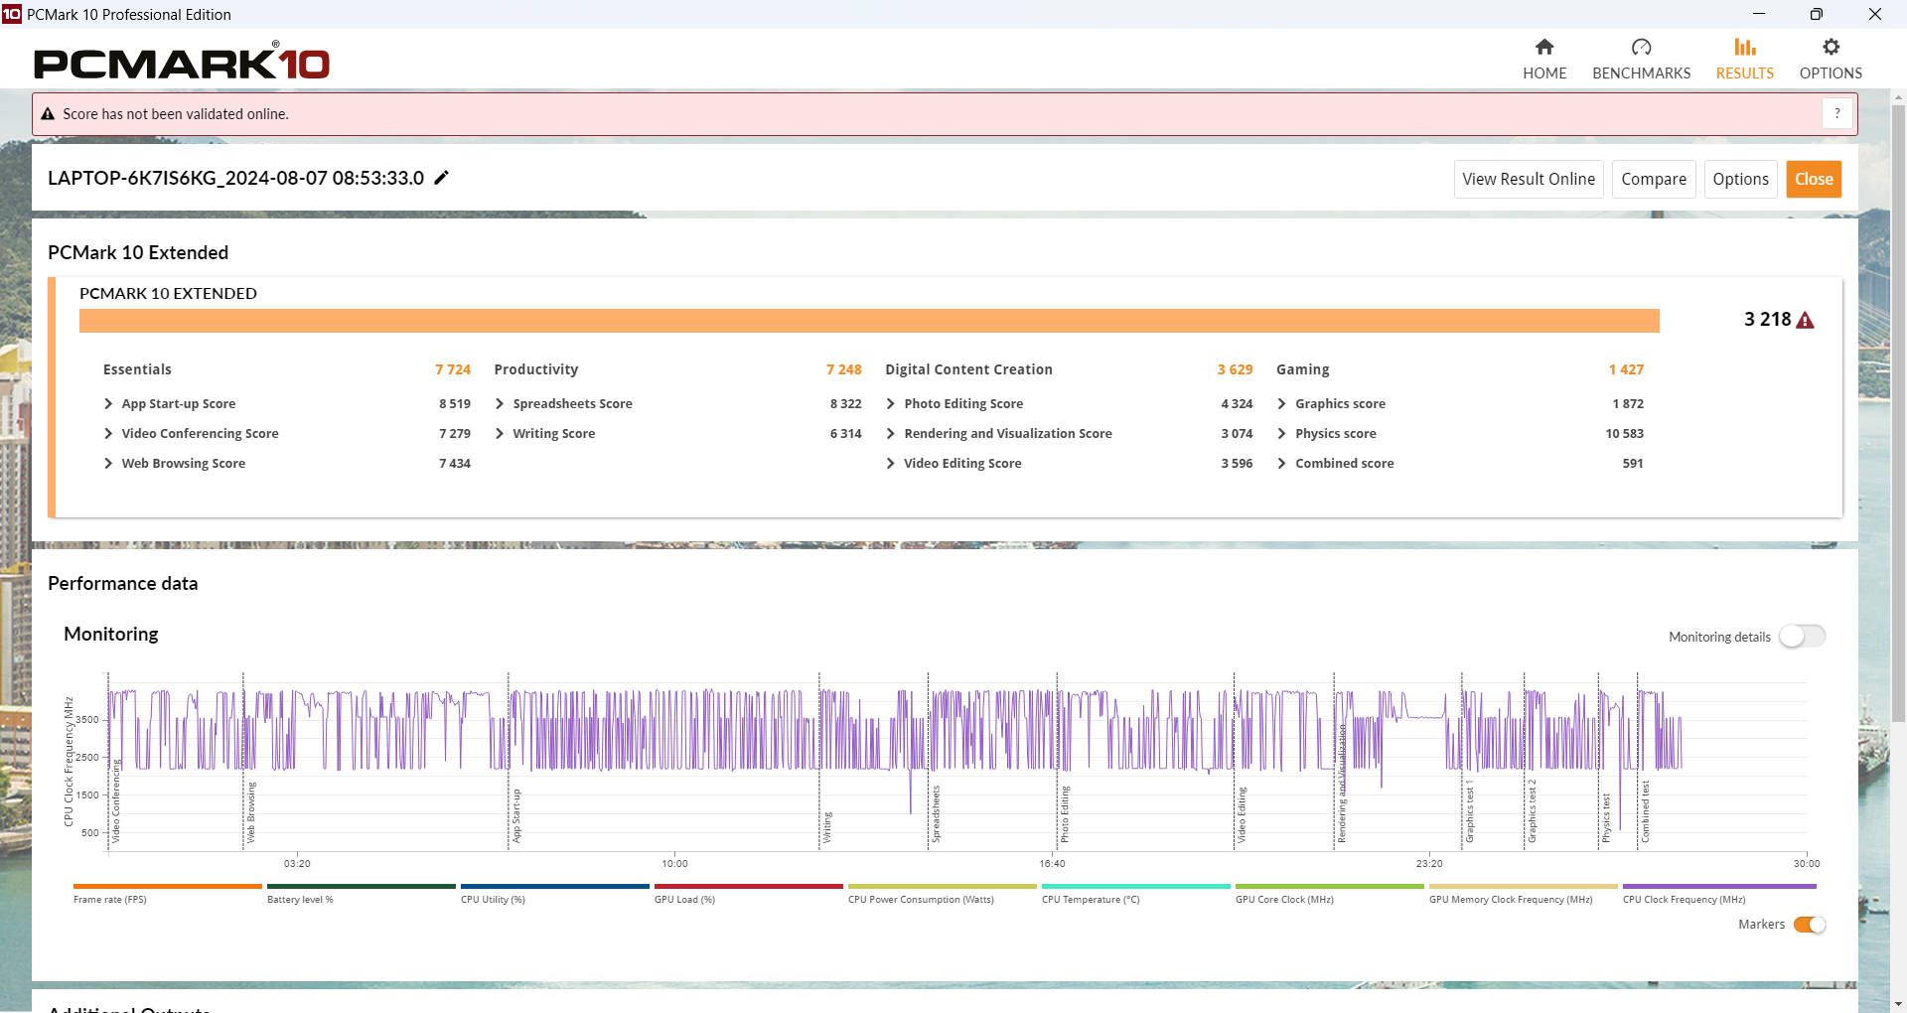The width and height of the screenshot is (1907, 1013).
Task: Turn off the Markers switch
Action: click(x=1809, y=925)
